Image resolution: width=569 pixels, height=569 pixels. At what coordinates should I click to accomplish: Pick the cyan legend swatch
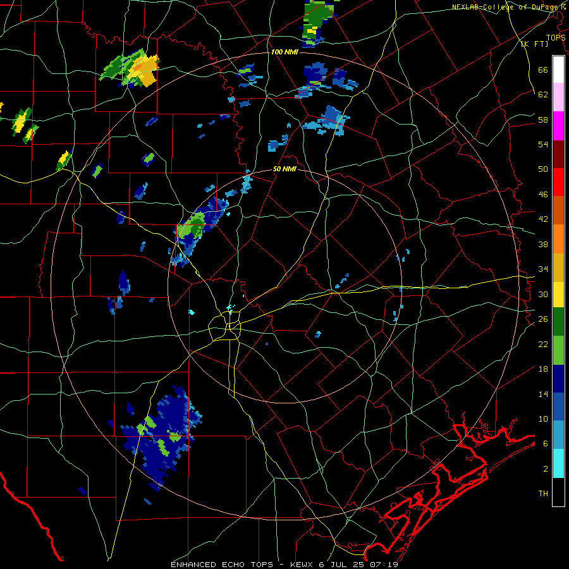[558, 464]
